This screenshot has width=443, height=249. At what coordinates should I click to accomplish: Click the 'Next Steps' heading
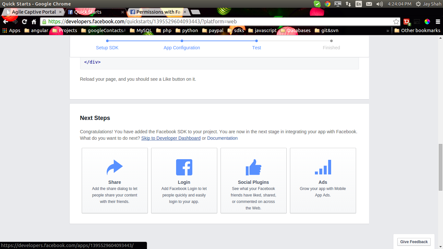click(x=95, y=118)
